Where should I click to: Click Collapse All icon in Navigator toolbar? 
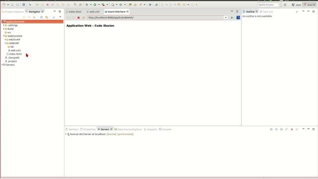point(41,17)
